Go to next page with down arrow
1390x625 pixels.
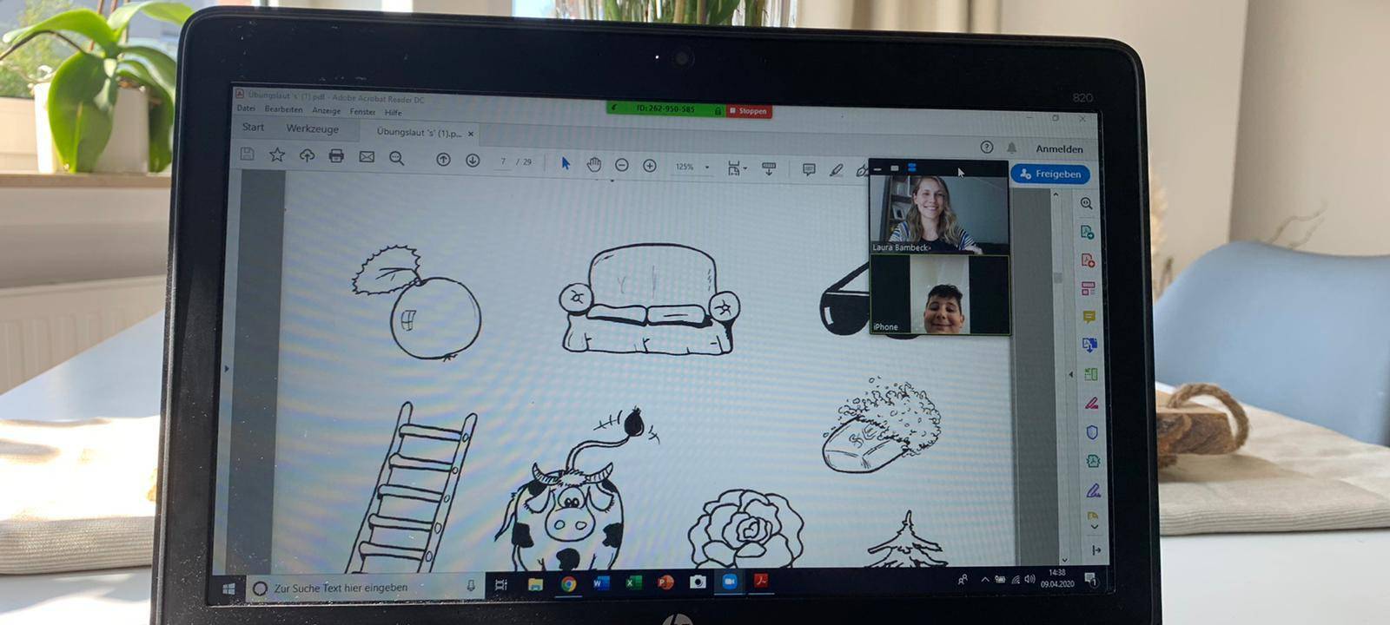pos(473,161)
